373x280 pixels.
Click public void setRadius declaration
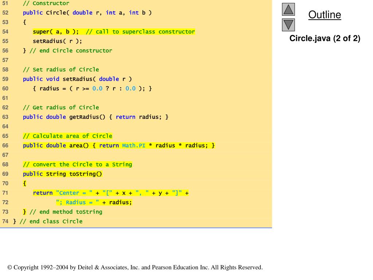click(x=77, y=79)
